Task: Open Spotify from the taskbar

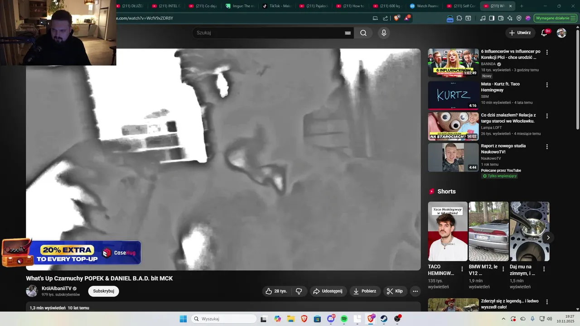Action: click(x=344, y=319)
